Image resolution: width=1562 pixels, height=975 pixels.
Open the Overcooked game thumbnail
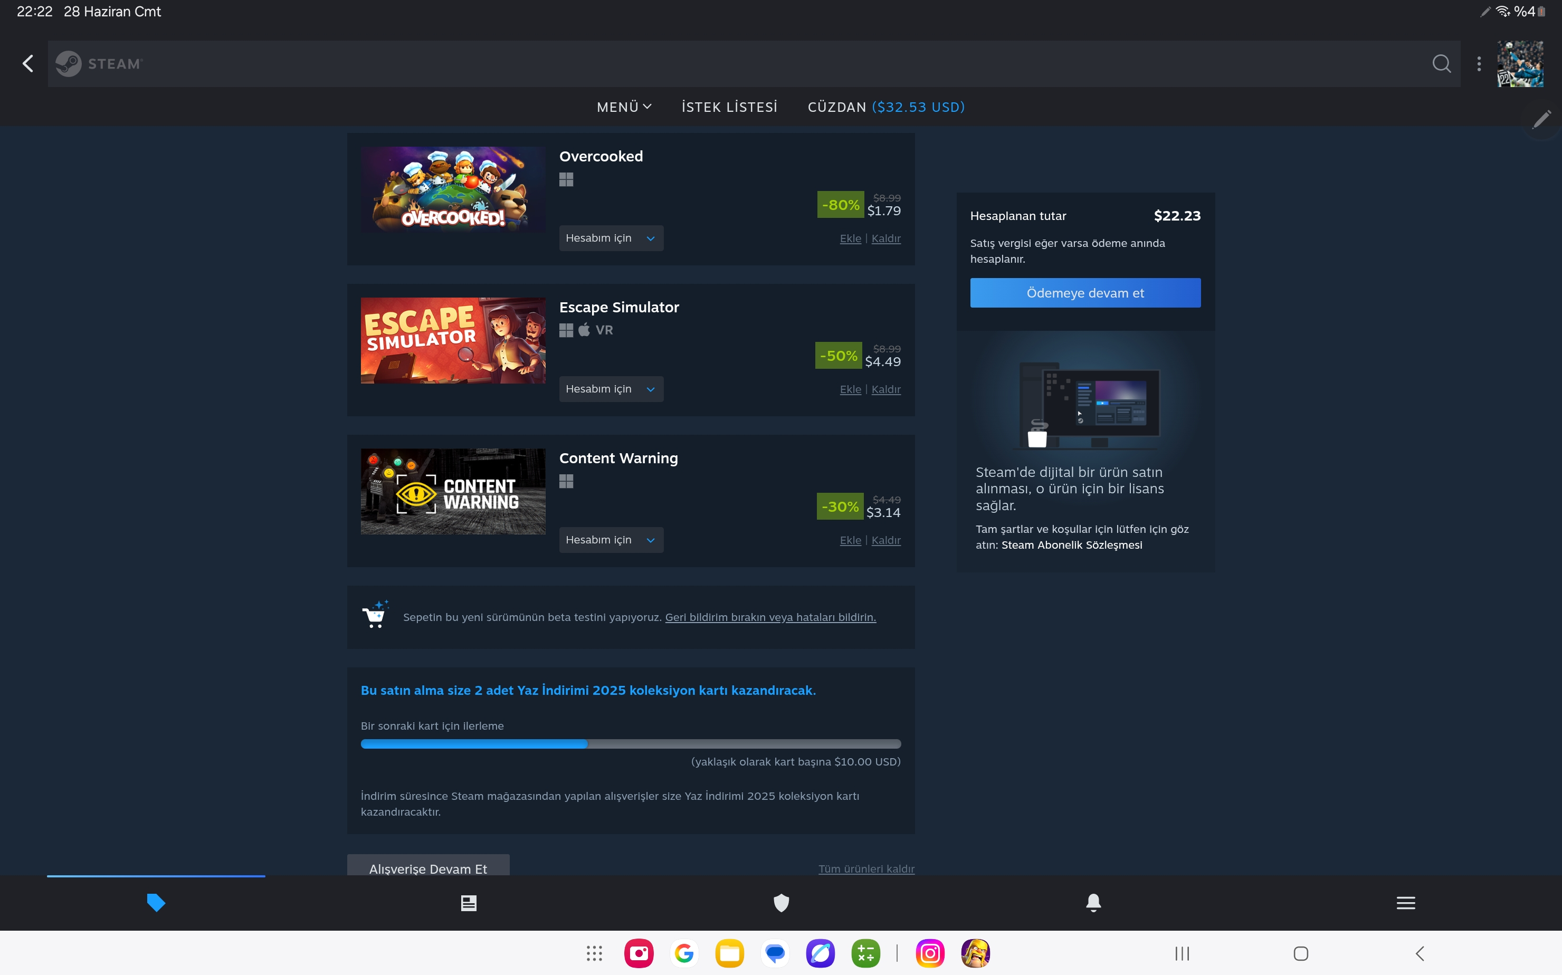(x=453, y=189)
